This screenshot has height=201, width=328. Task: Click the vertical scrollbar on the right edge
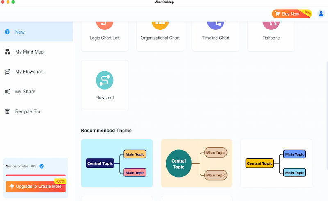[327, 116]
